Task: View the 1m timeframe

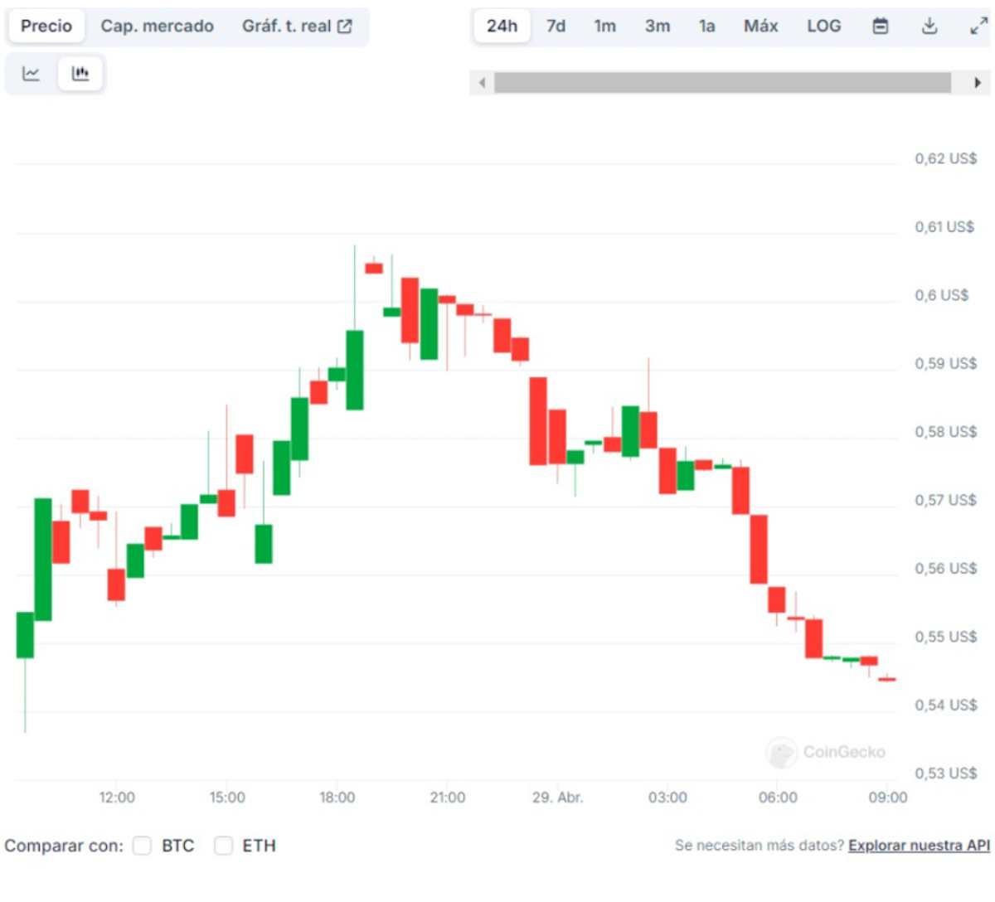Action: click(604, 26)
